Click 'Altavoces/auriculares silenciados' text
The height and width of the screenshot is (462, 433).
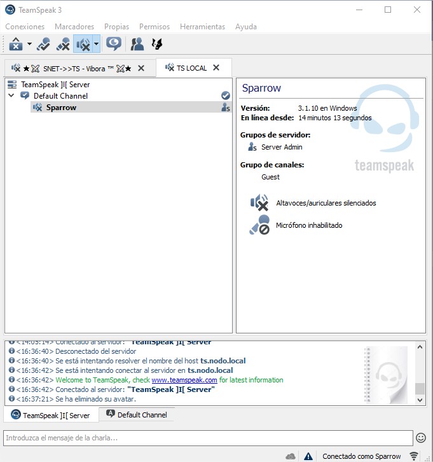point(326,203)
